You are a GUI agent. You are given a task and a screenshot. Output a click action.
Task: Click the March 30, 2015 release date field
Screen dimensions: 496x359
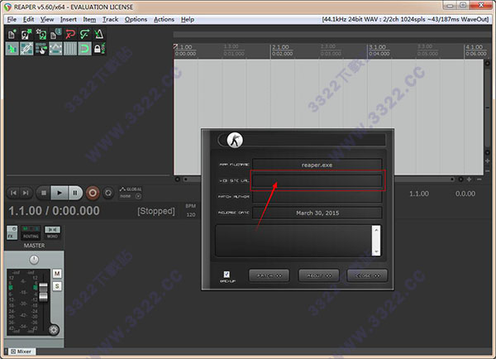click(317, 213)
